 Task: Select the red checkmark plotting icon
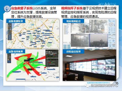point(54,55)
